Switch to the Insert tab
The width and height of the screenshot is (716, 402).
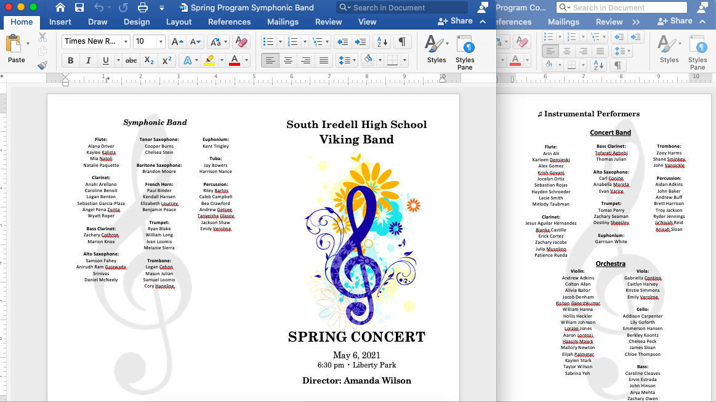(x=60, y=22)
